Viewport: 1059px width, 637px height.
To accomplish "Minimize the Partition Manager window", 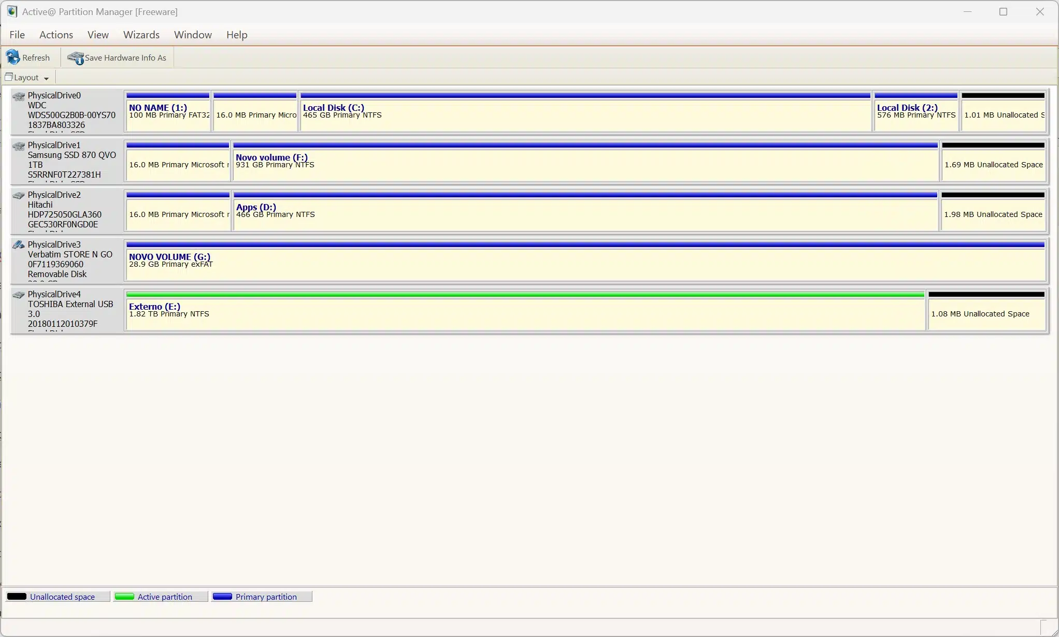I will point(967,11).
